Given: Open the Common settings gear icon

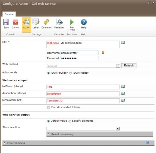Looking at the screenshot, I should click(46, 22).
